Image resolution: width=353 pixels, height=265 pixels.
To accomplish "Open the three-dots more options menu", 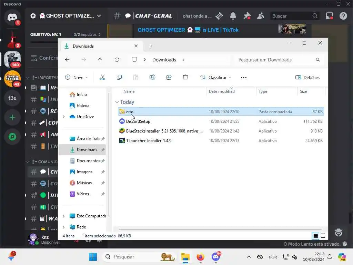I will [x=244, y=78].
